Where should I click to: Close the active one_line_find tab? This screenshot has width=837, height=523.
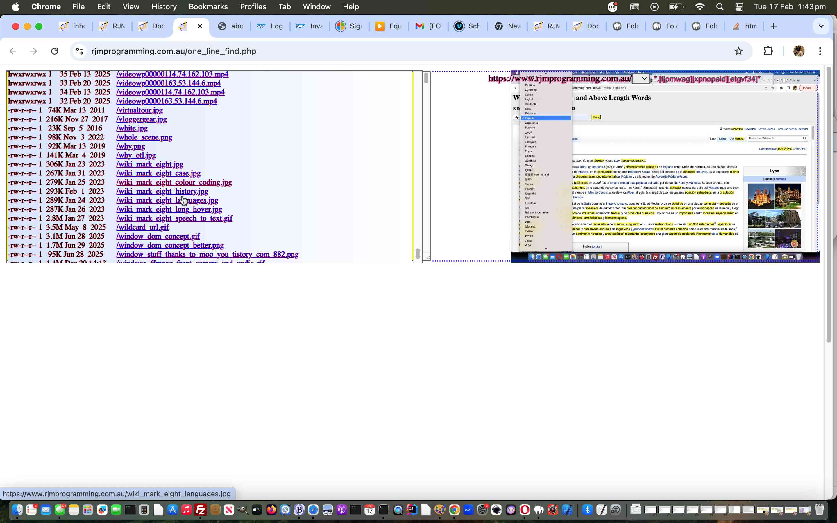(200, 26)
